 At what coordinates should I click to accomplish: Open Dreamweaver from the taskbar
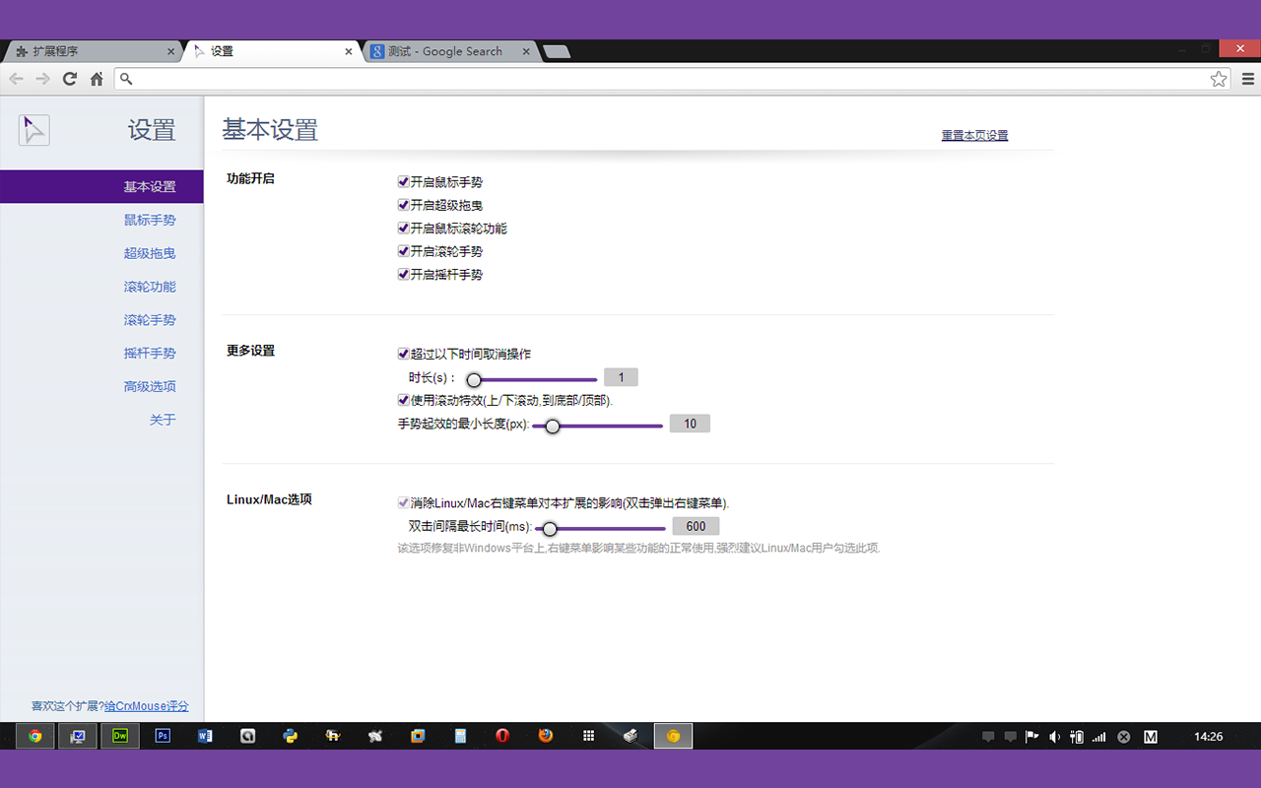pos(120,735)
